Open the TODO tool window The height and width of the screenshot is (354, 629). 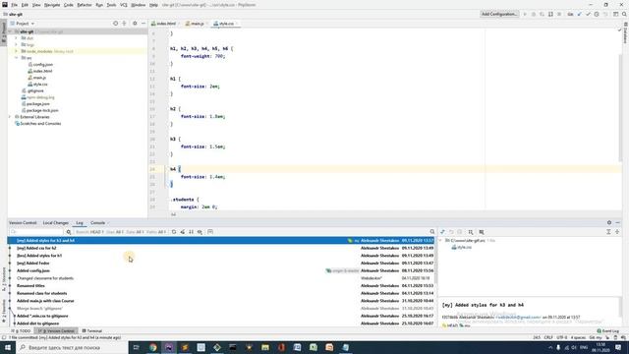(22, 331)
